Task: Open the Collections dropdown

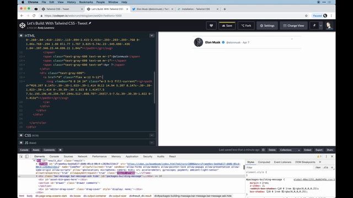Action: pos(290,150)
